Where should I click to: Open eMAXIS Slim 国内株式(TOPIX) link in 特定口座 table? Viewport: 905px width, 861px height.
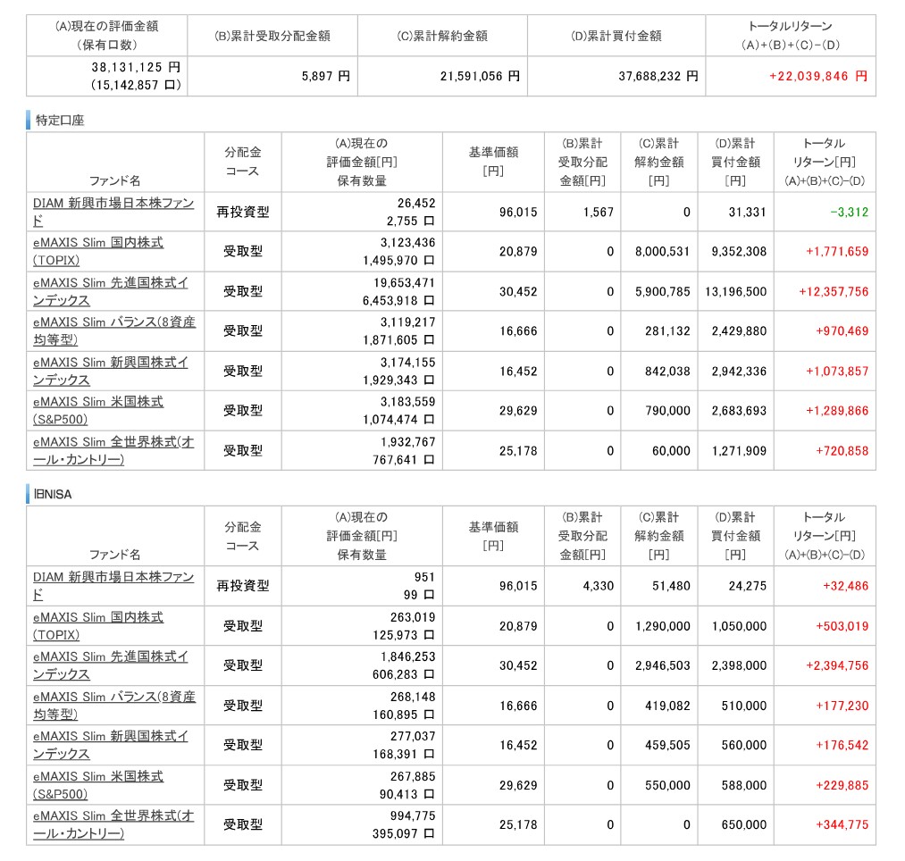tap(98, 251)
